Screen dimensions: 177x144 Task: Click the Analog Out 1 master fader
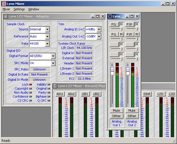point(112,71)
